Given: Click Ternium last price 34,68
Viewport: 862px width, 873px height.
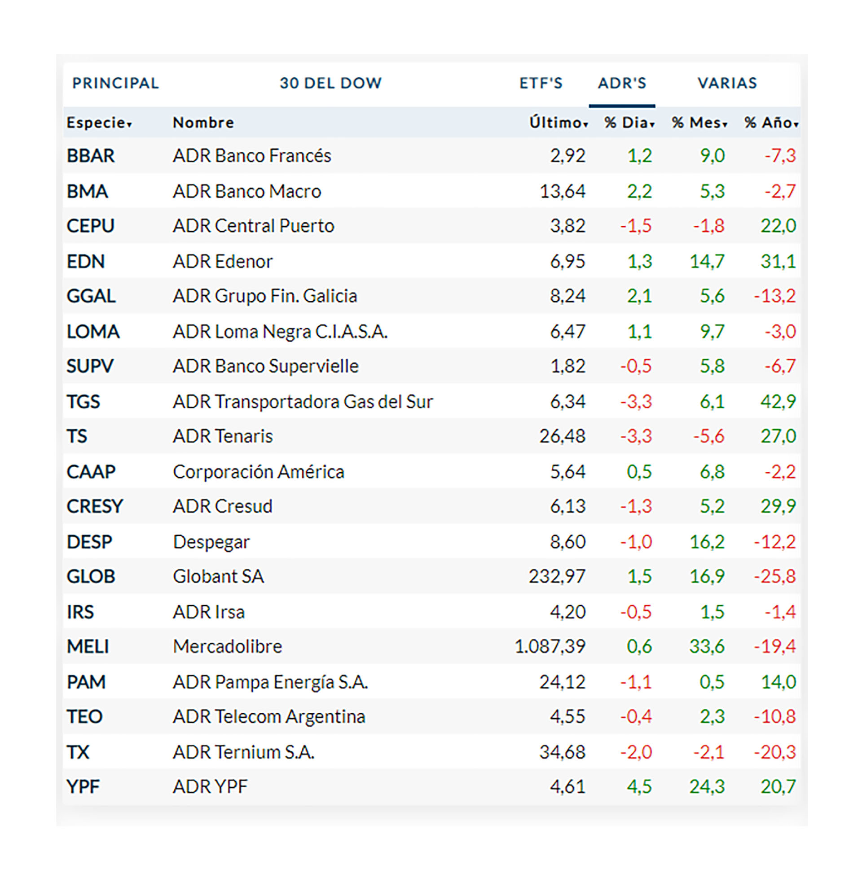Looking at the screenshot, I should 562,752.
